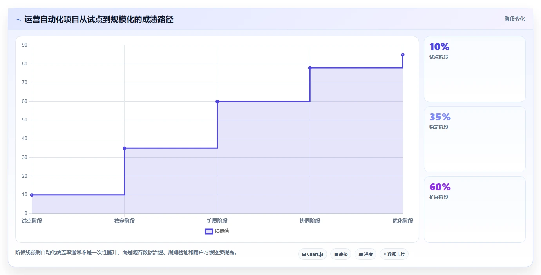Click the 协同阶段 x-axis label
The height and width of the screenshot is (275, 541).
(310, 221)
